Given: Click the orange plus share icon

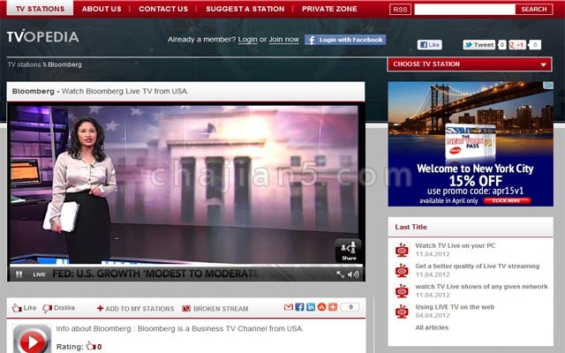Looking at the screenshot, I should click(331, 307).
